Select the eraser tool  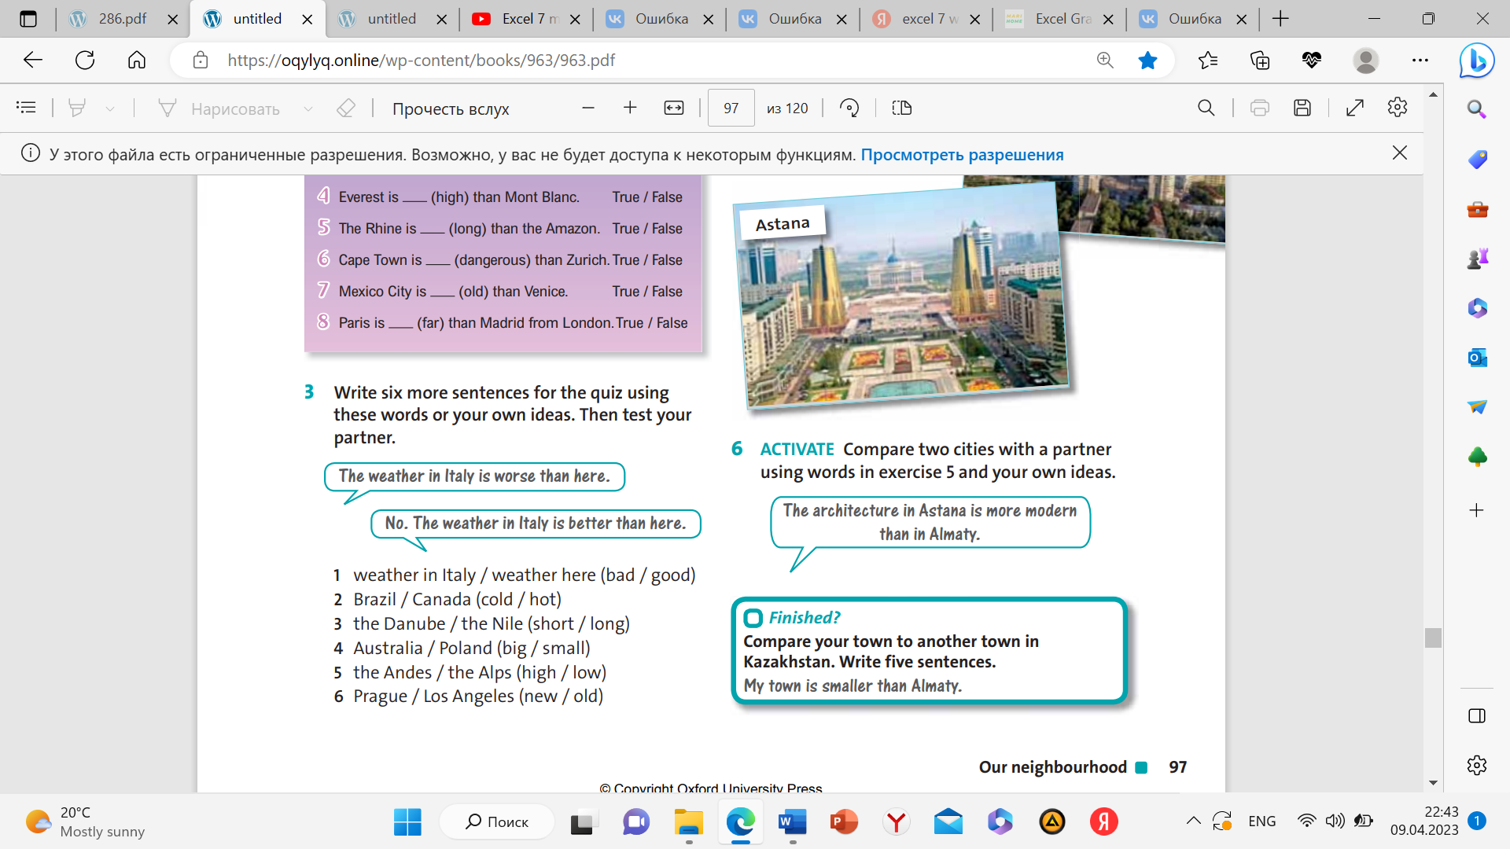[346, 108]
